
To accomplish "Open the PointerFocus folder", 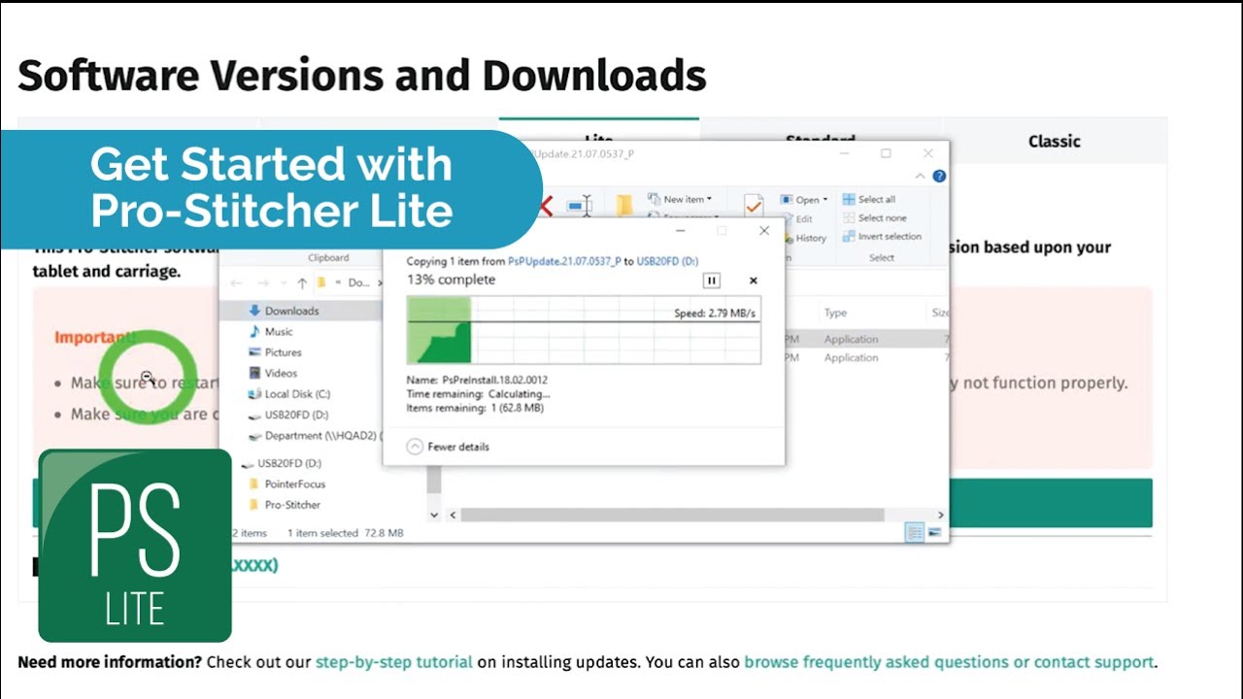I will pos(294,483).
